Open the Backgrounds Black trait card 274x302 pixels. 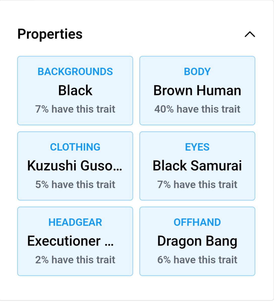click(x=75, y=91)
